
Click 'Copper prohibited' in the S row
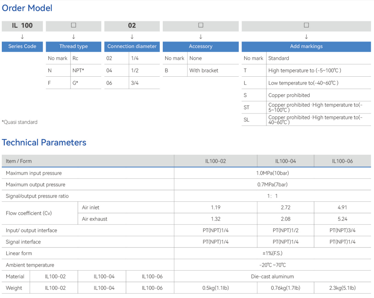[289, 95]
